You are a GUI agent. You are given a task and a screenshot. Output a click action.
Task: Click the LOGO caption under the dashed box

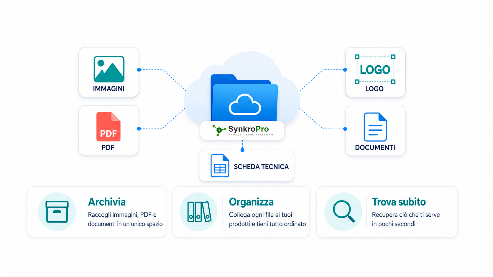[x=374, y=89]
